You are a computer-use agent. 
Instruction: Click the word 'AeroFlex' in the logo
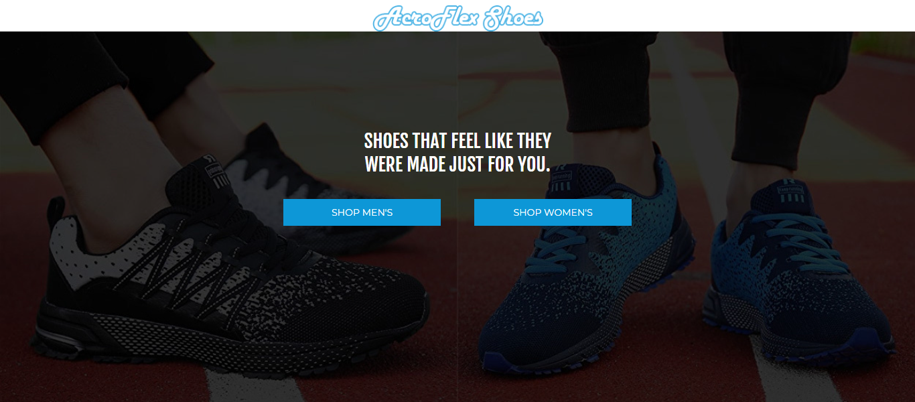tap(426, 18)
